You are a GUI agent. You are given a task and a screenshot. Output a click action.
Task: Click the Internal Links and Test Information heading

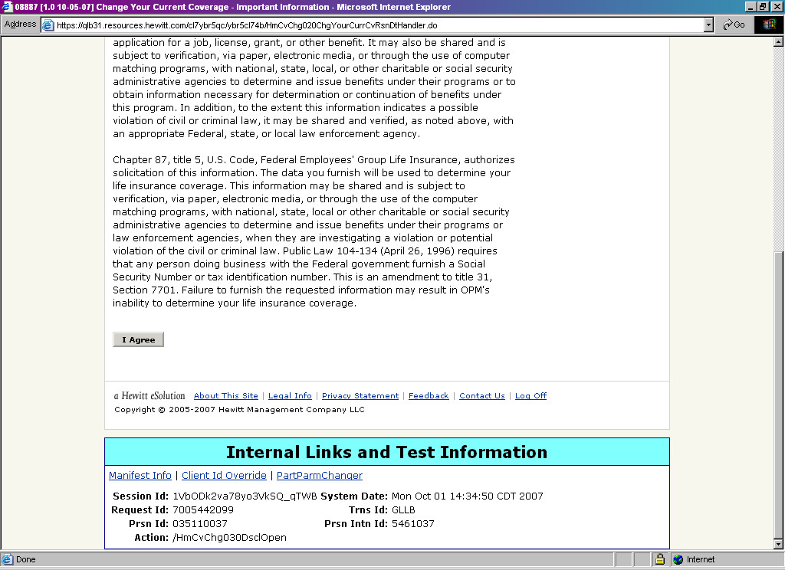[x=386, y=452]
